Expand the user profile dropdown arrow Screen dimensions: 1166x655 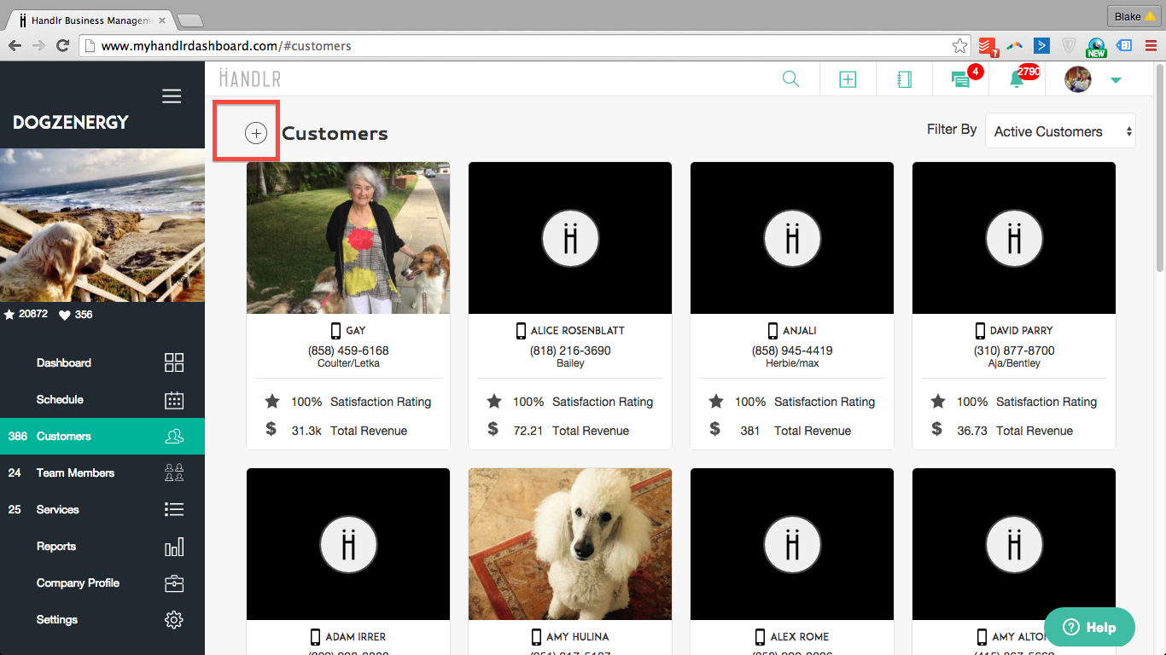[1115, 80]
